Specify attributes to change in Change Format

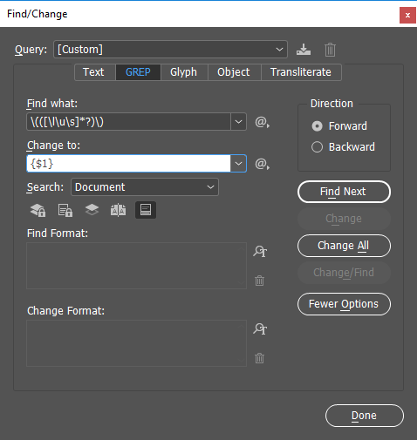[x=260, y=328]
